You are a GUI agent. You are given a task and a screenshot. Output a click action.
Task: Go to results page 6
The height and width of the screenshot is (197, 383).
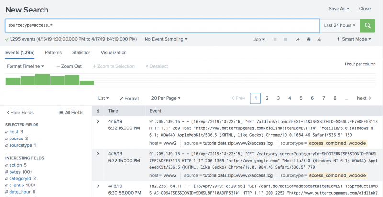coord(312,98)
